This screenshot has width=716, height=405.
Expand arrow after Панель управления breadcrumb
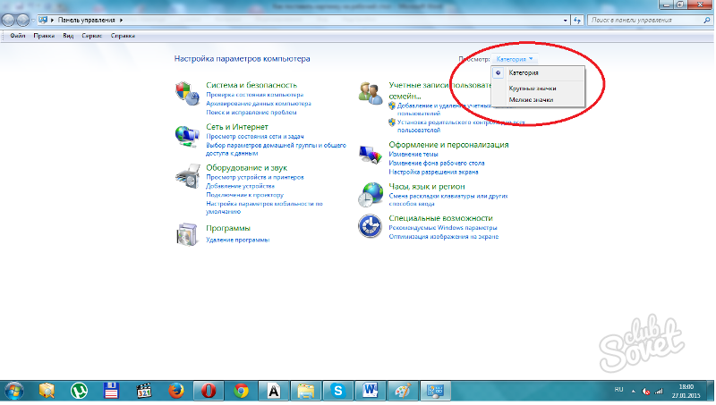[122, 18]
